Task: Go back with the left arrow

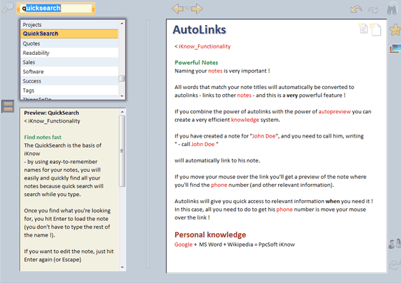Action: tap(177, 9)
